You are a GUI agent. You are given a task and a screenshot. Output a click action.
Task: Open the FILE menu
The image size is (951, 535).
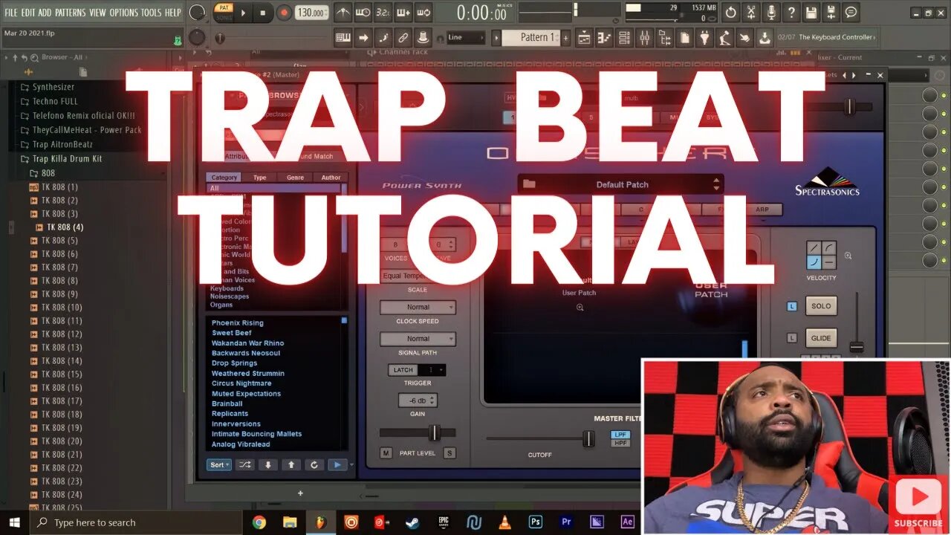pyautogui.click(x=11, y=13)
